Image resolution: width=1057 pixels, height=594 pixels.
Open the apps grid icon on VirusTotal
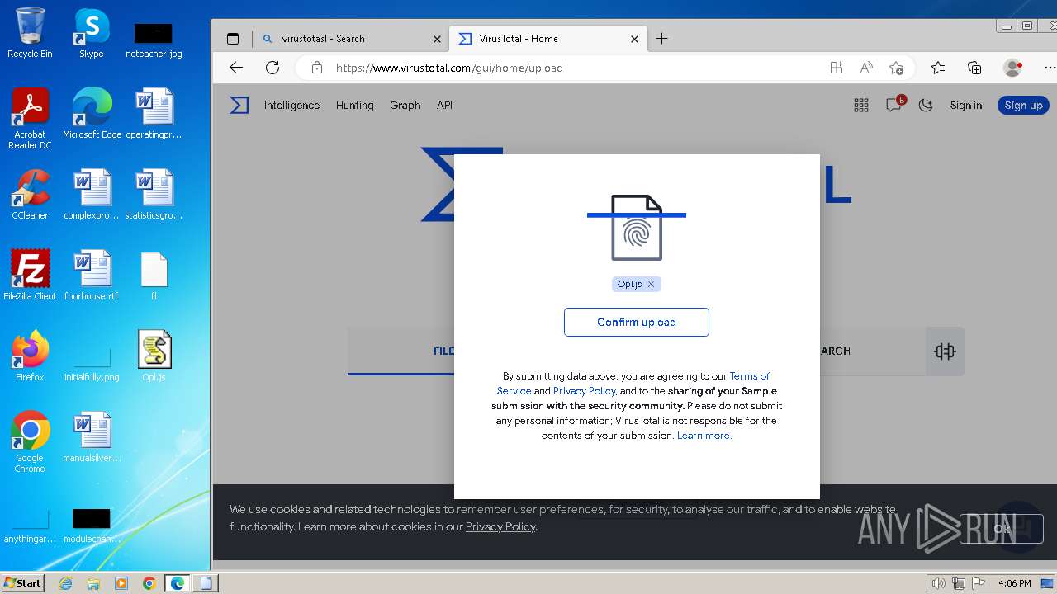[861, 105]
